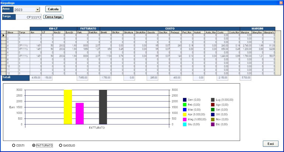The width and height of the screenshot is (284, 152).
Task: Click the 1.200,00 margine cell
Action: pos(246,49)
